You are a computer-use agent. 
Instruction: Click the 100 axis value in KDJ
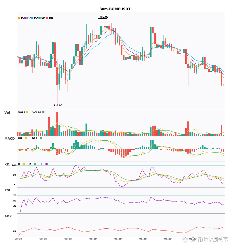pos(14,165)
